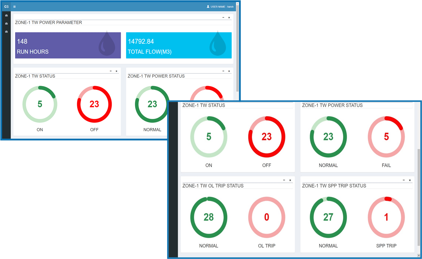
Task: Click the 14792.84 flow value
Action: click(x=141, y=41)
